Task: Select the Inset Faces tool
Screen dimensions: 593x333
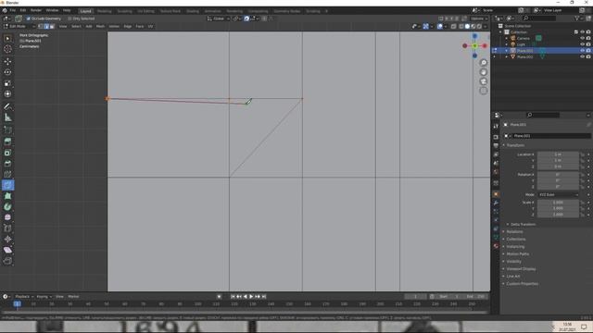Action: click(7, 153)
